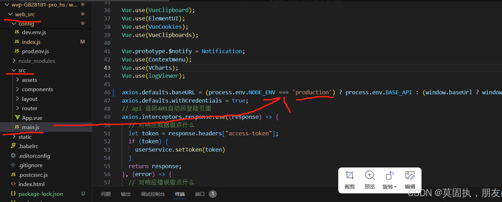Expand the router folder chevron
Screen dimensions: 502x202
pos(18,108)
